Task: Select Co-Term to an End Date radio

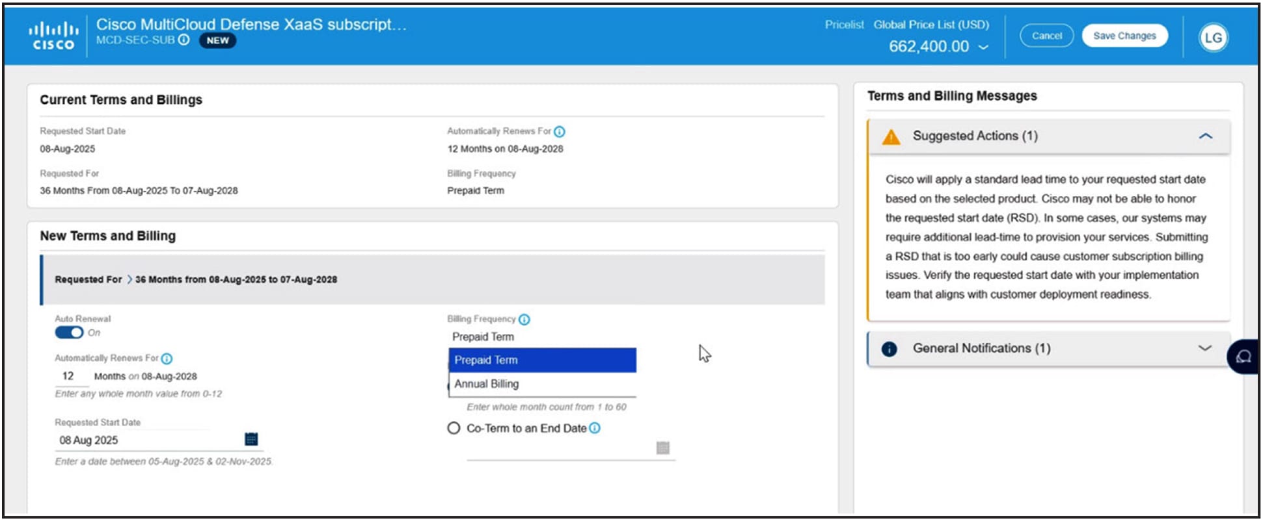Action: 454,428
